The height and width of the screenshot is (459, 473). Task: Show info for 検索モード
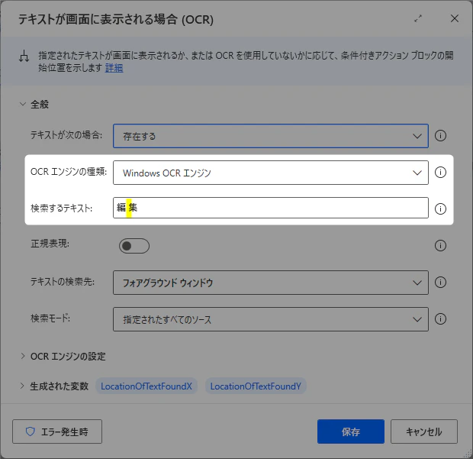pyautogui.click(x=440, y=319)
